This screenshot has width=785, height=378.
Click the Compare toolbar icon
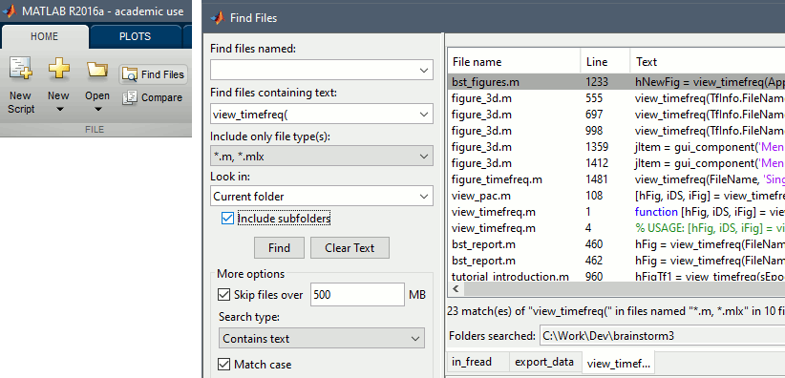(130, 97)
